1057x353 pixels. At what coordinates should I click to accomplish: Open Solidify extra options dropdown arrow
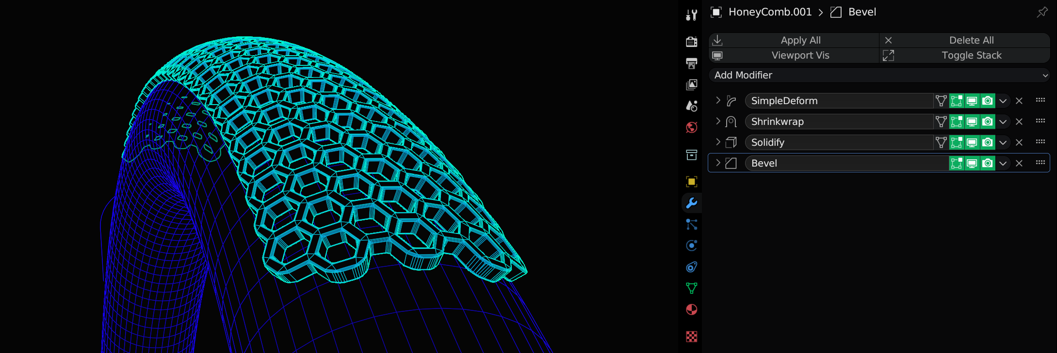click(x=1003, y=142)
